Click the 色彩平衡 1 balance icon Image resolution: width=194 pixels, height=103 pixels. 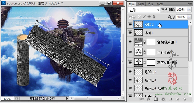pyautogui.click(x=138, y=52)
